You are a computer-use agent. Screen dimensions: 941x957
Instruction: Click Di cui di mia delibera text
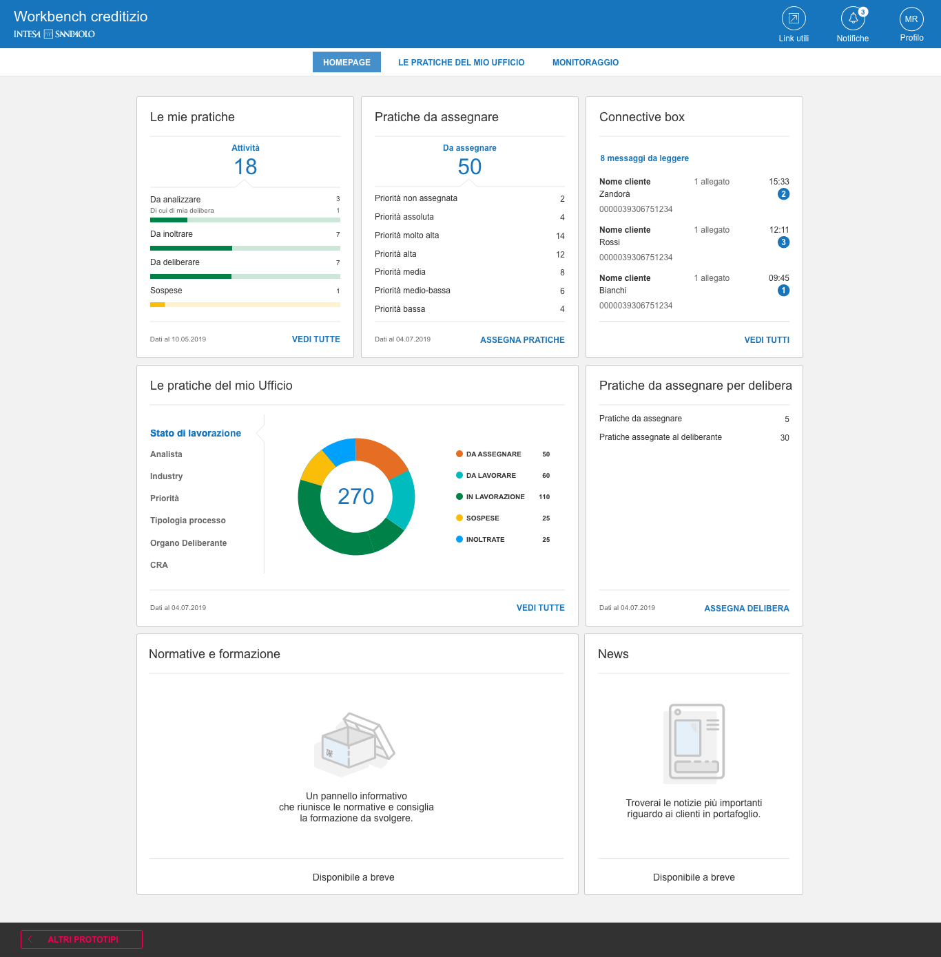click(x=182, y=211)
